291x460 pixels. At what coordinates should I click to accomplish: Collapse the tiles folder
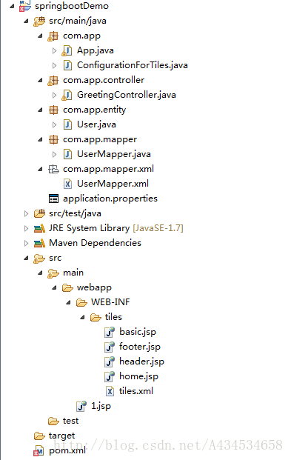pyautogui.click(x=82, y=318)
